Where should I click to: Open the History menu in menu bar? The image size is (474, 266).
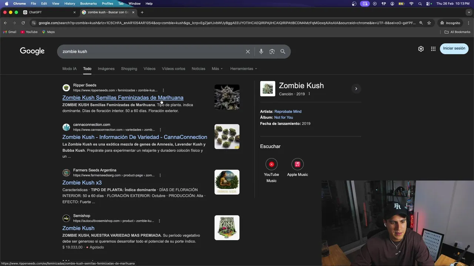click(x=70, y=3)
